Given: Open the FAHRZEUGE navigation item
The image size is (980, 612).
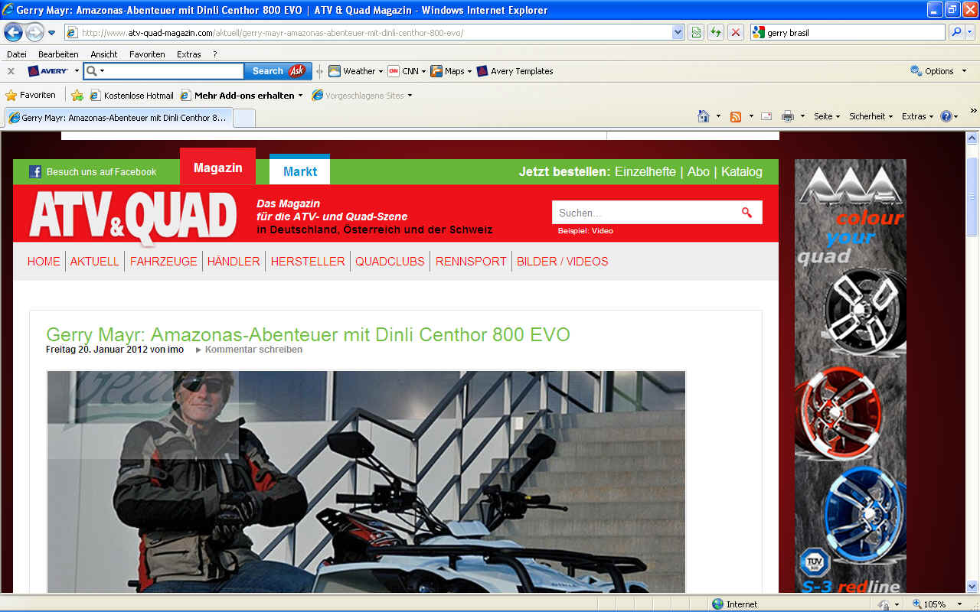Looking at the screenshot, I should click(x=163, y=262).
